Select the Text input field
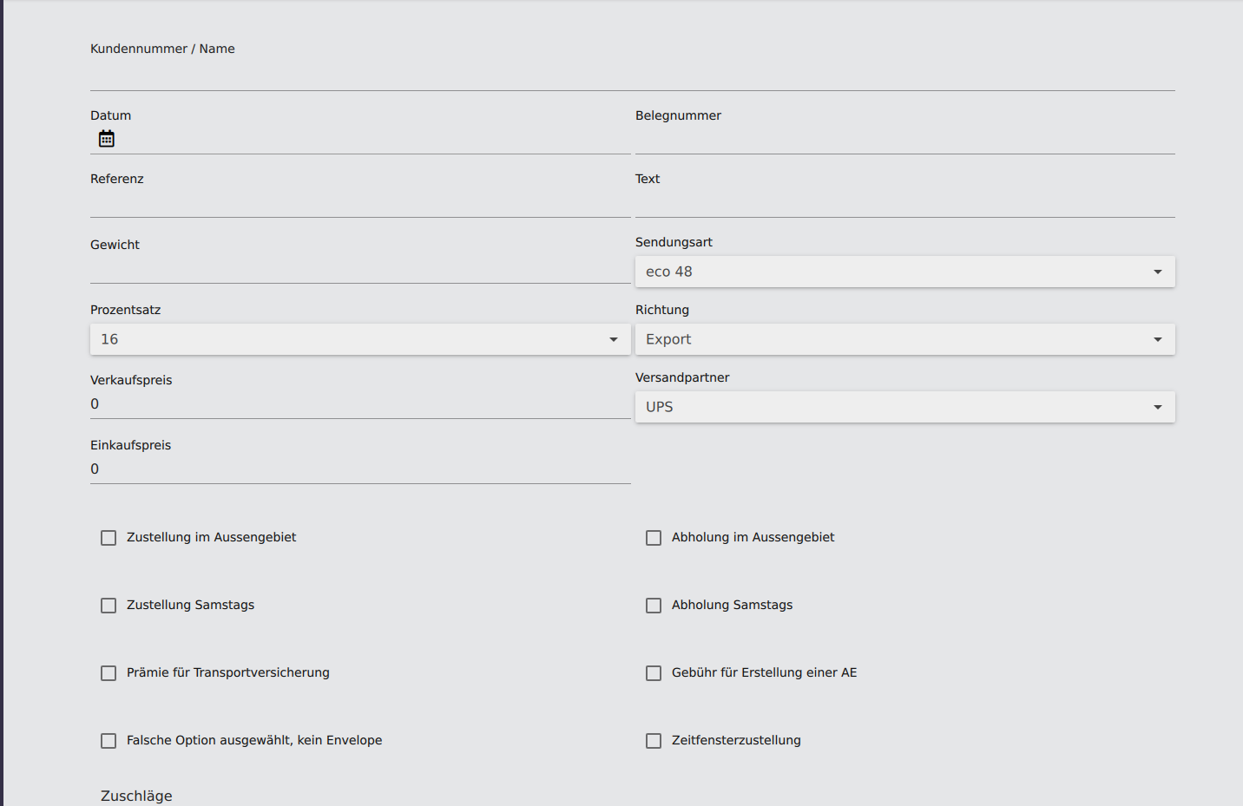This screenshot has width=1243, height=806. 904,203
